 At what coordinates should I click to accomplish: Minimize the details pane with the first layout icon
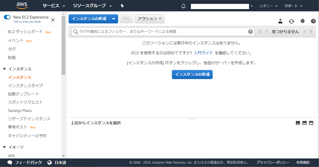pyautogui.click(x=298, y=123)
